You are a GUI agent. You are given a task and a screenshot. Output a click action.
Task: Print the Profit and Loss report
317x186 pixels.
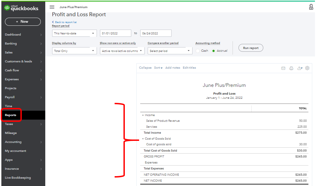[291, 68]
